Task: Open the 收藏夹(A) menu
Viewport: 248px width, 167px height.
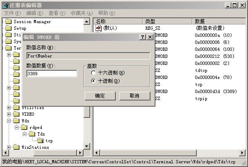Action: (81, 13)
